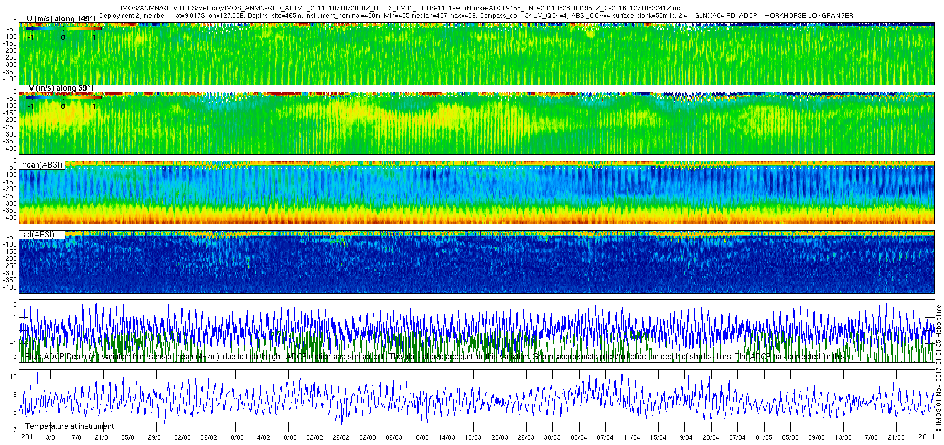Click the '10' tick on temperature axis
The height and width of the screenshot is (445, 944).
click(x=13, y=377)
